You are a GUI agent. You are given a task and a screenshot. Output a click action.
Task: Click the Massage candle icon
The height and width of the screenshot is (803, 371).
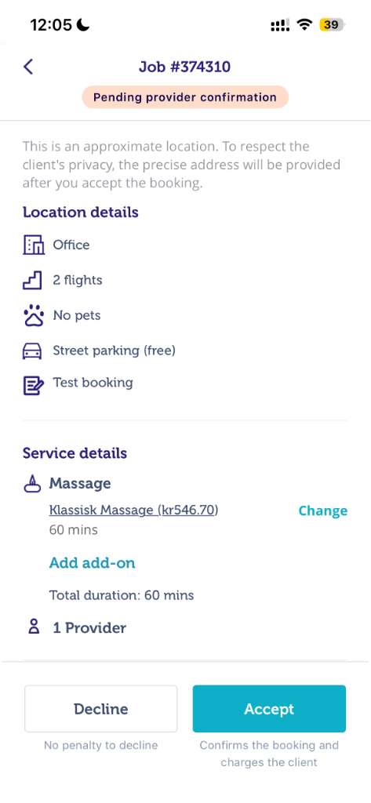(32, 484)
